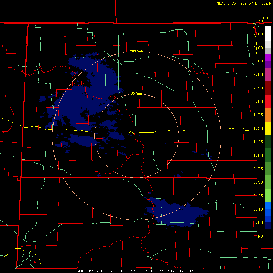
Task: Click the 1.50 legend value
Action: point(258,129)
